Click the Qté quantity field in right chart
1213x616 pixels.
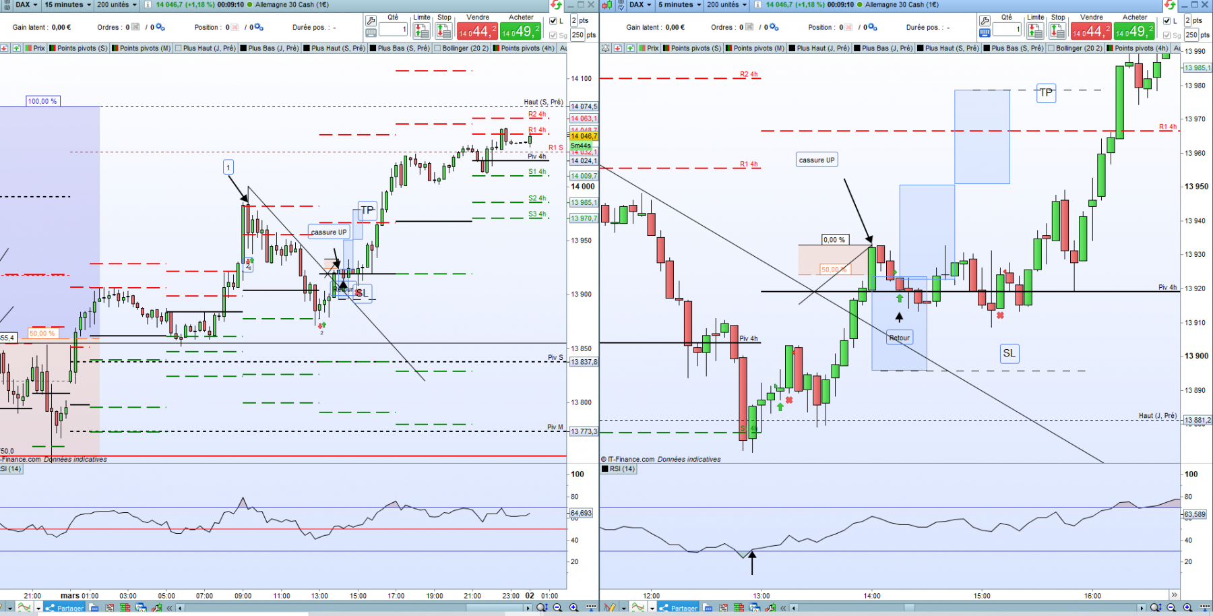[1007, 29]
